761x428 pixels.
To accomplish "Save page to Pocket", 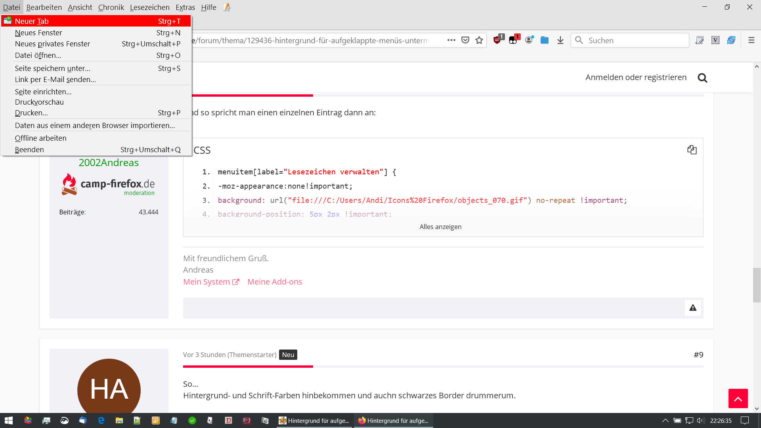I will [x=465, y=40].
